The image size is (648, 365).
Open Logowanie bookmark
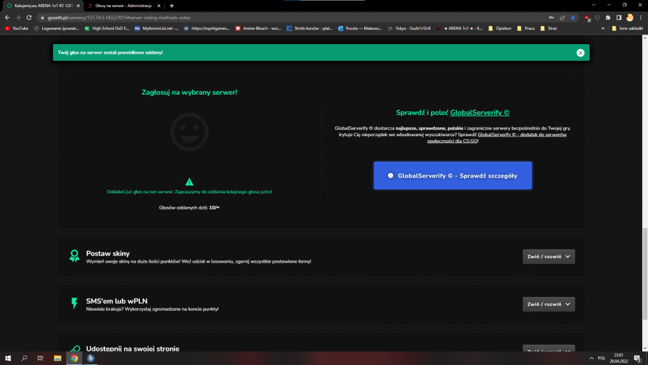point(56,29)
